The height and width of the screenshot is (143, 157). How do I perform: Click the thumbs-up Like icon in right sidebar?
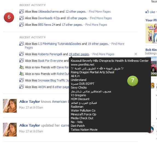tap(147, 12)
